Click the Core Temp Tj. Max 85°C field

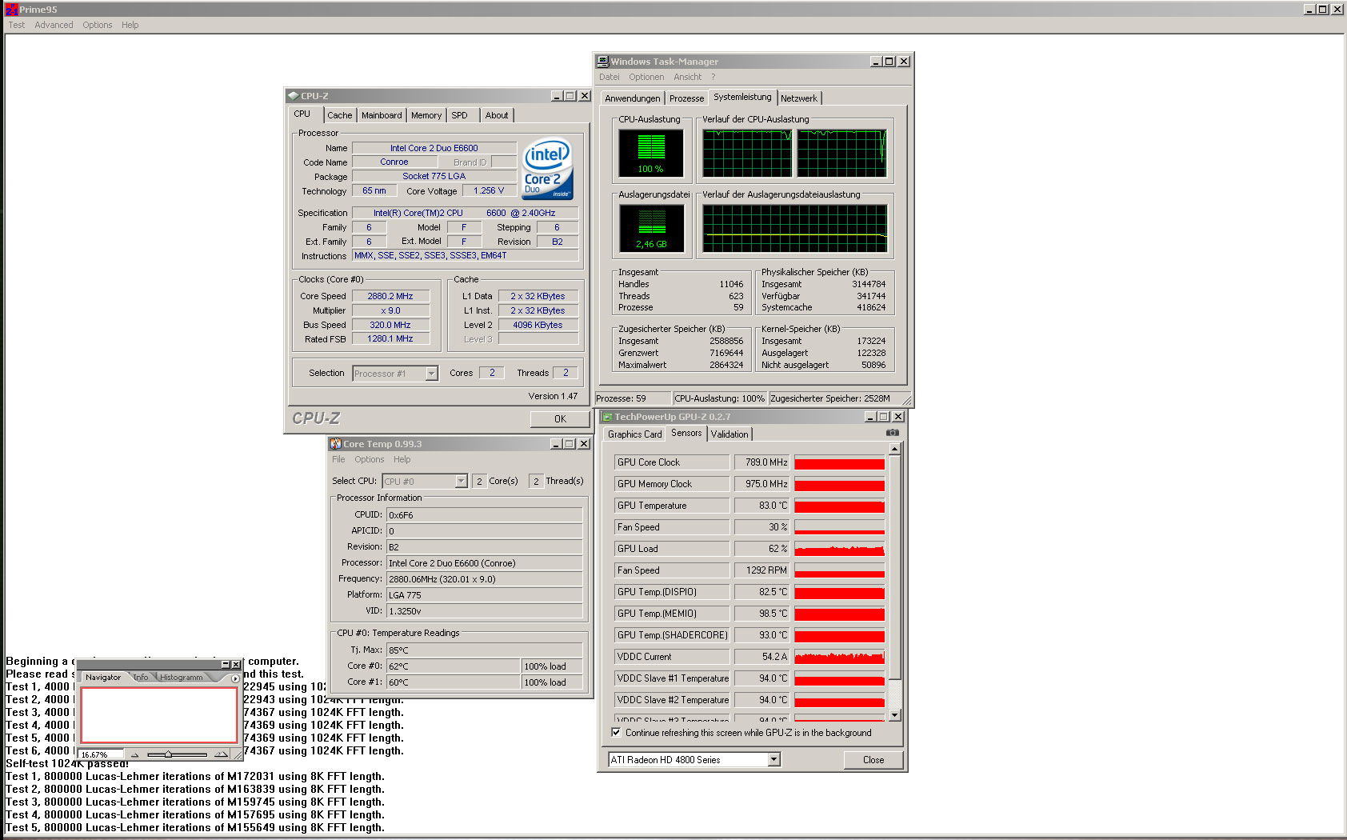pos(485,650)
